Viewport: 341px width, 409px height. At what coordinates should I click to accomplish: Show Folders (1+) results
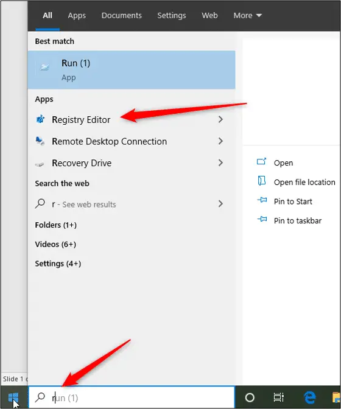point(56,225)
